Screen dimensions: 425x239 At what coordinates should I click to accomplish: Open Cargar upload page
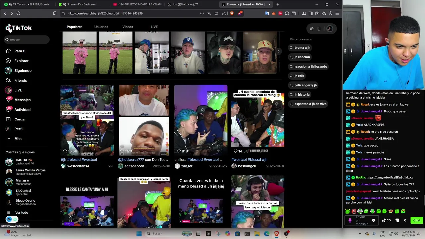(x=16, y=119)
